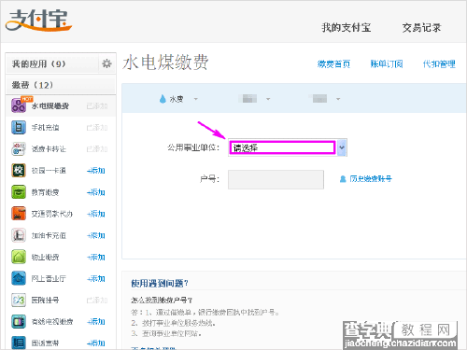
Task: Select the 话费卡转让 sidebar label
Action: tap(49, 149)
